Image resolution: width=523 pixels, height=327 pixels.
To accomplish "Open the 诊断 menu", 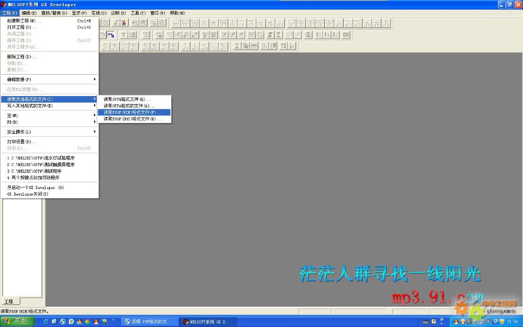I will pyautogui.click(x=118, y=13).
